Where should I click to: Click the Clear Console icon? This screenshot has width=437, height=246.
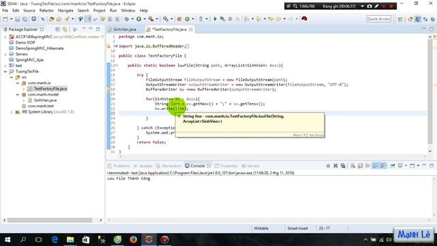tap(353, 165)
